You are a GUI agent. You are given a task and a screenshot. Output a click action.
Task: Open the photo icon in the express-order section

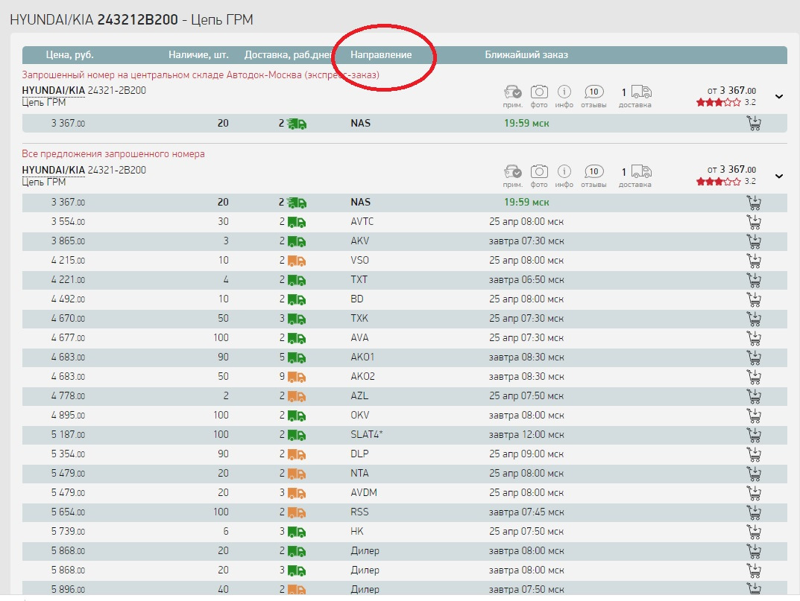tap(539, 92)
